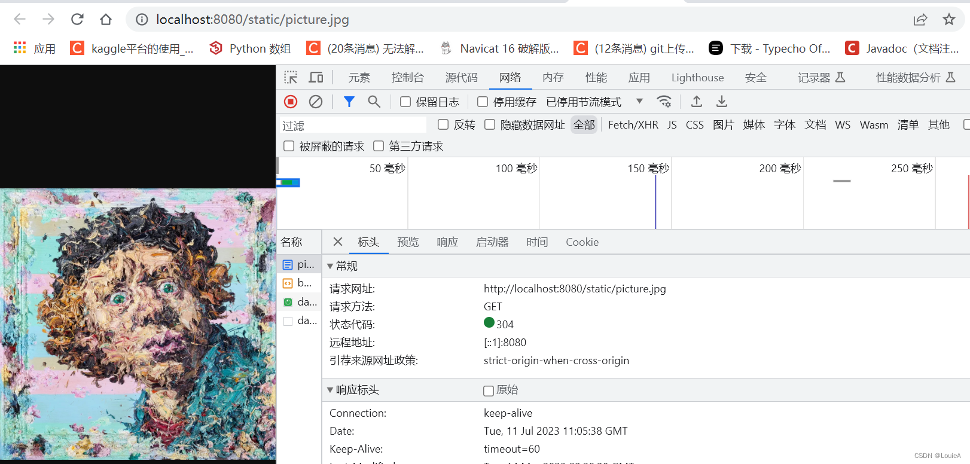Open the 预览 request tab
The image size is (970, 464).
(408, 242)
